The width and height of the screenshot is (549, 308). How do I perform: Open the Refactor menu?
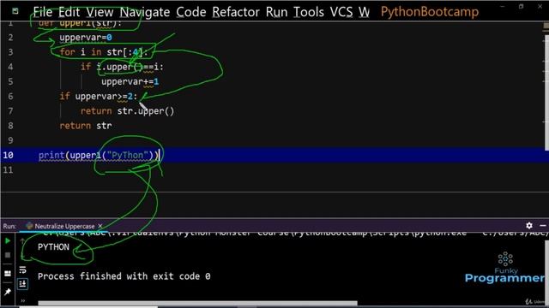click(x=236, y=12)
